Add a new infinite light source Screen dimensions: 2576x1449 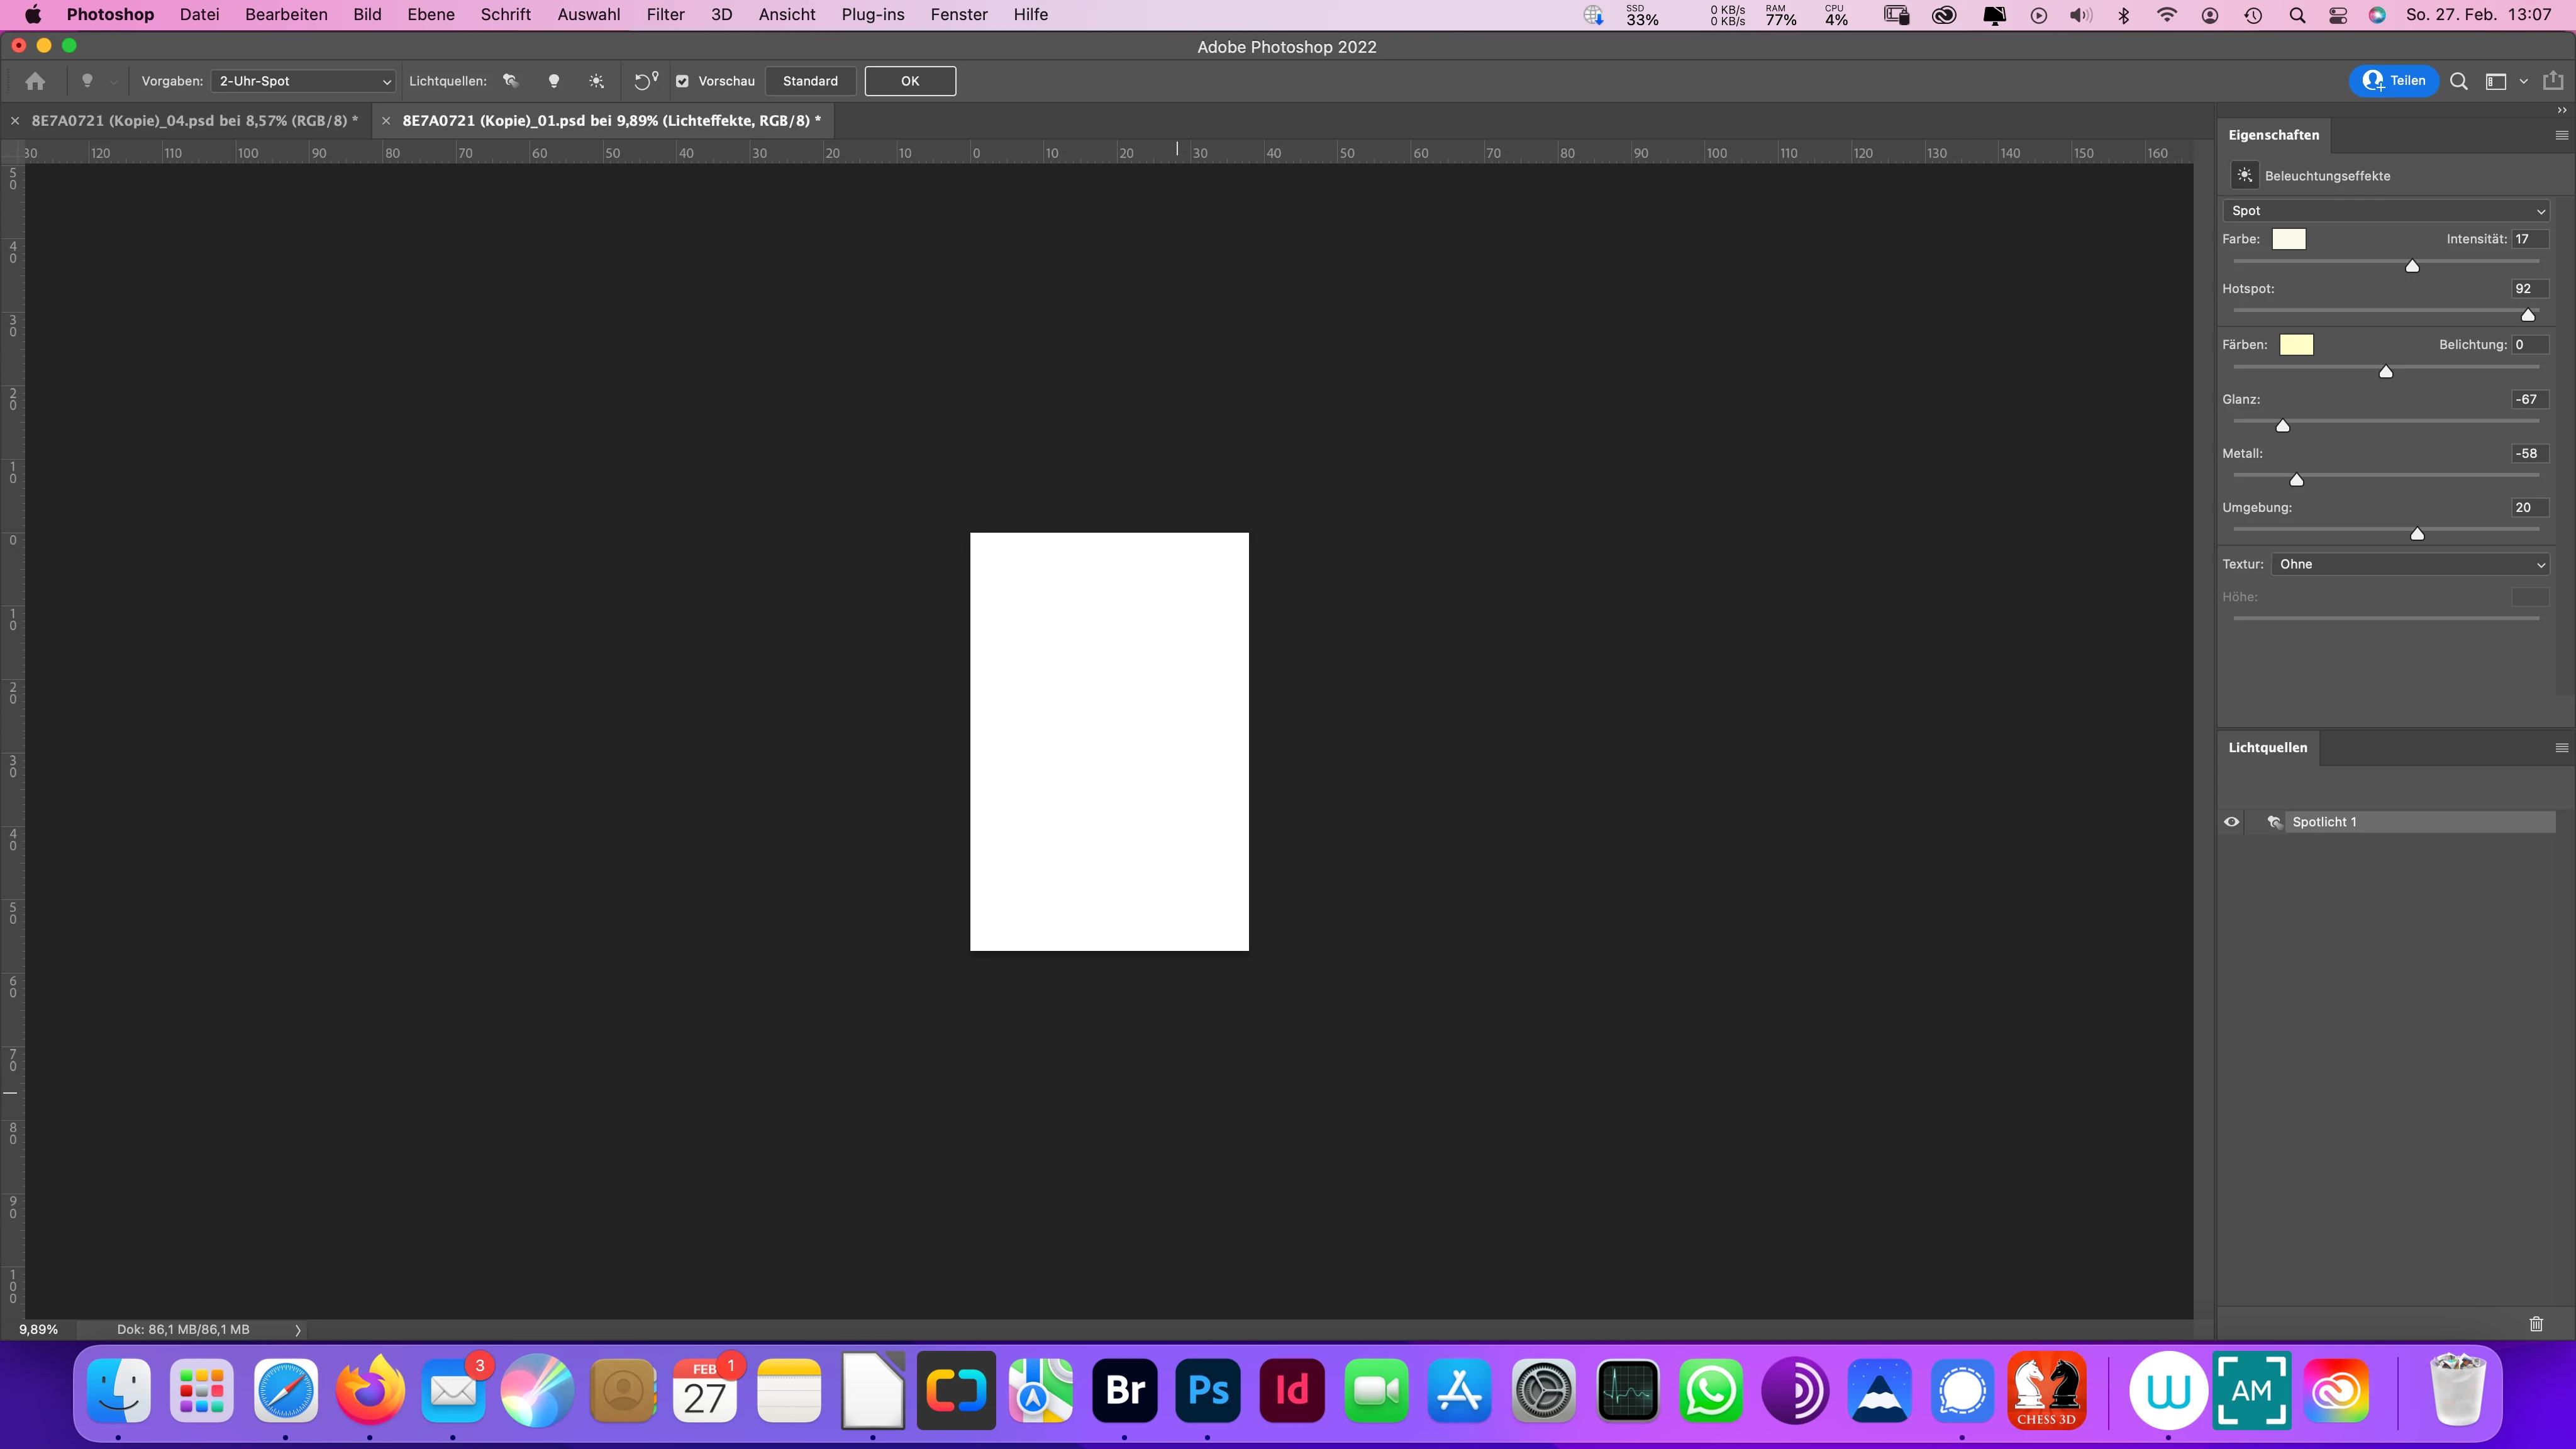[x=596, y=81]
